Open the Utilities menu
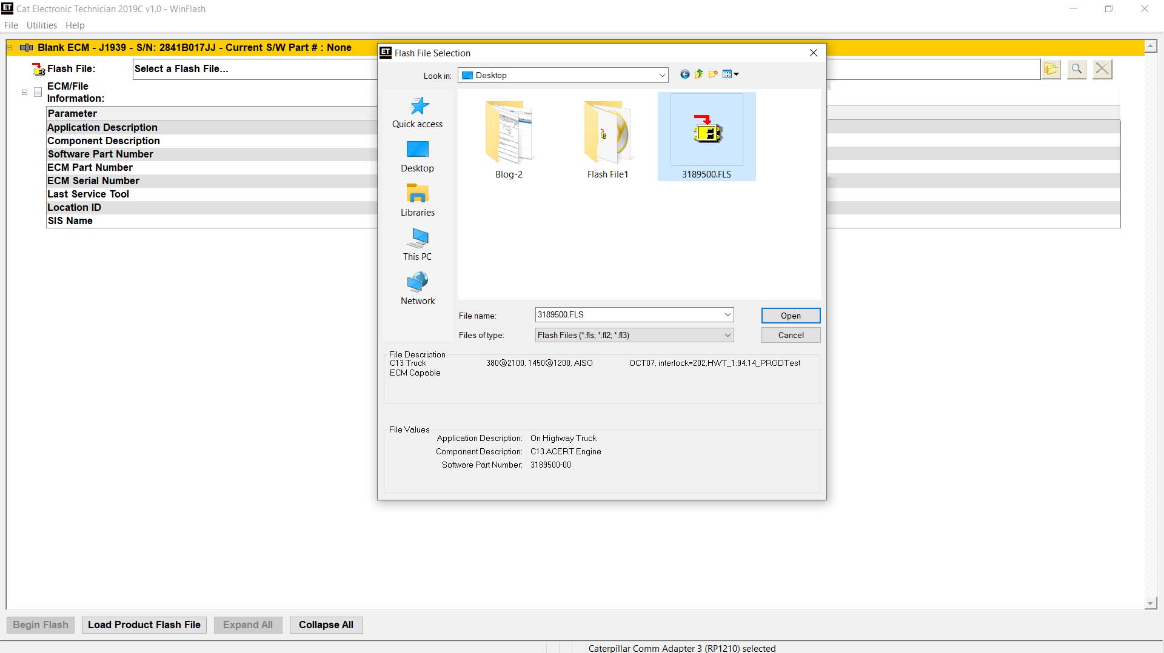Viewport: 1164px width, 653px height. tap(41, 25)
